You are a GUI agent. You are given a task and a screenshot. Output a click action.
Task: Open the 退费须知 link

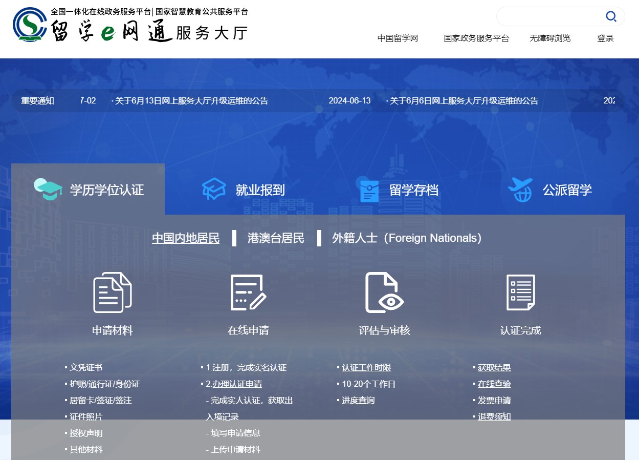494,417
